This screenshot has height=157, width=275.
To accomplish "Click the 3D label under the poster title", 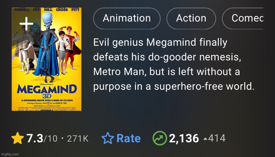I will [46, 95].
